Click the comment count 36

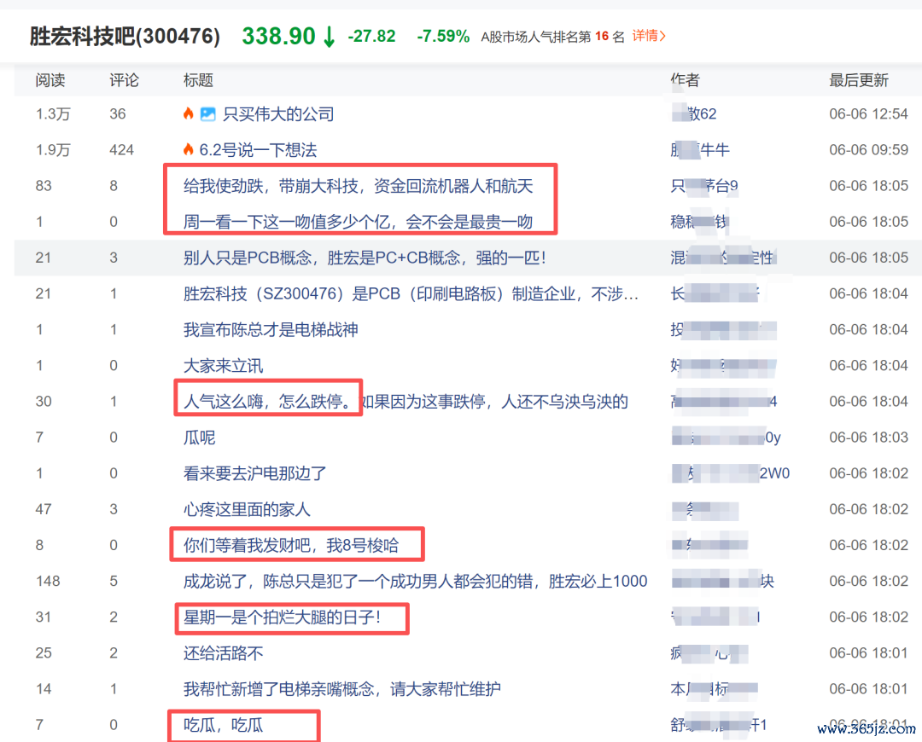pyautogui.click(x=118, y=114)
